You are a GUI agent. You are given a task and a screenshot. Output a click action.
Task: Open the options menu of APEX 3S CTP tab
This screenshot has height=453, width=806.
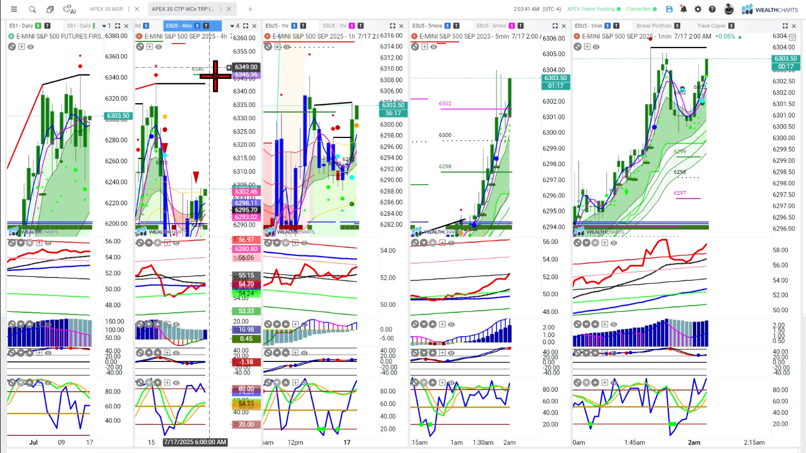[x=221, y=9]
